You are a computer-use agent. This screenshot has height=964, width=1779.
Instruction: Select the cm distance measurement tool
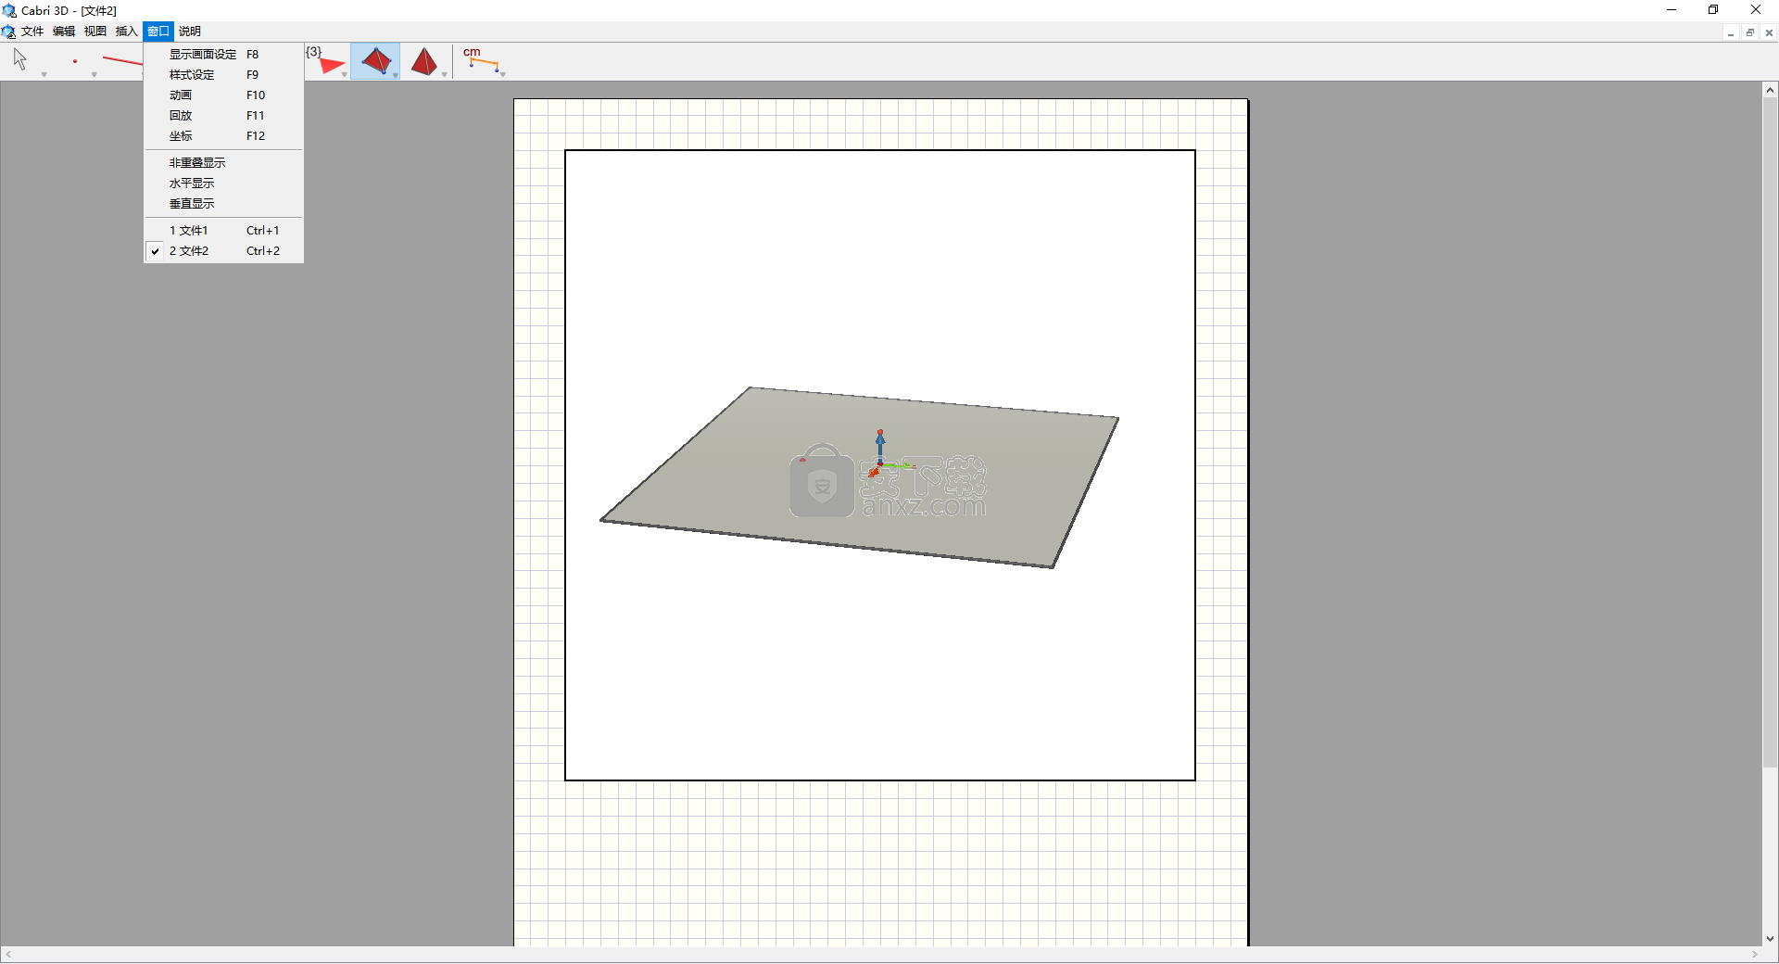pos(480,59)
